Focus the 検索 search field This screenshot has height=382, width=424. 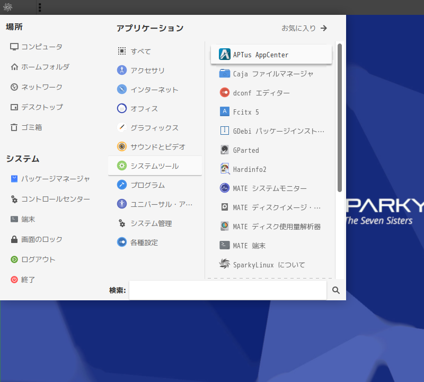(228, 290)
